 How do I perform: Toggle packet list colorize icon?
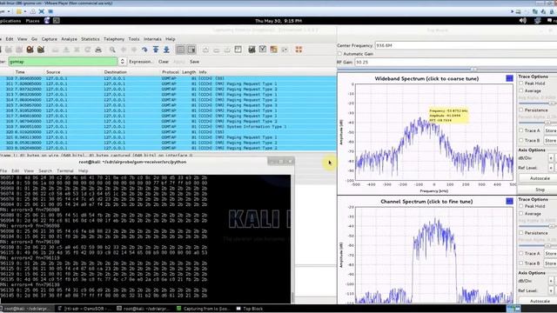click(181, 50)
